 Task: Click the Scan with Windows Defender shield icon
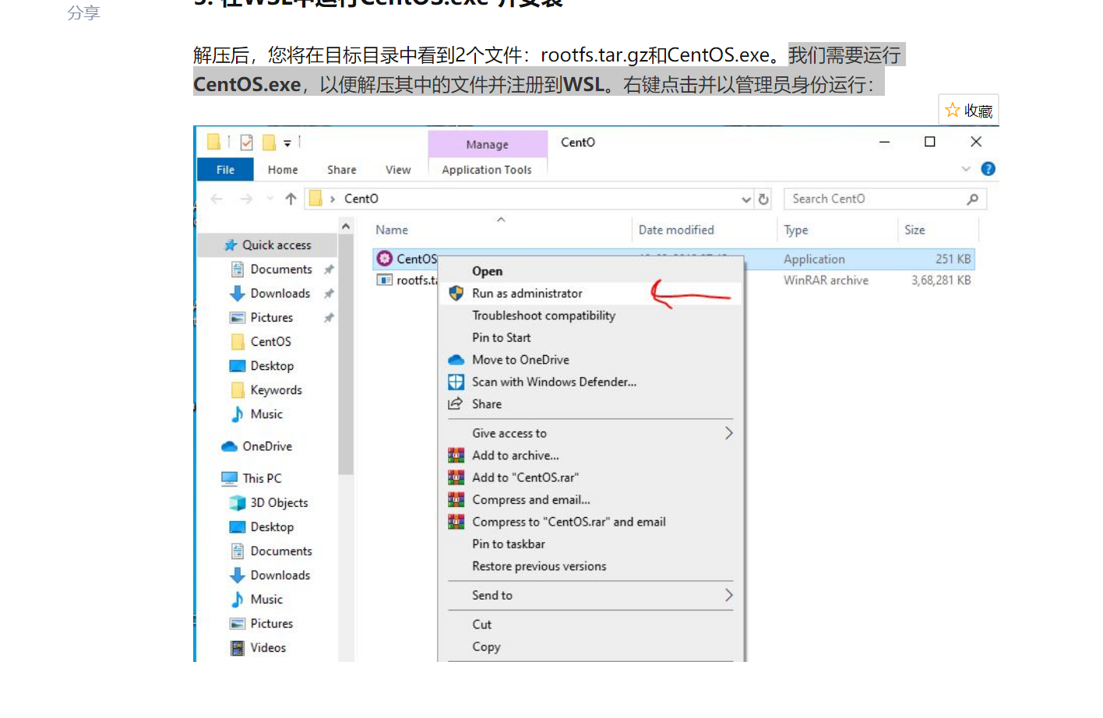[x=456, y=382]
